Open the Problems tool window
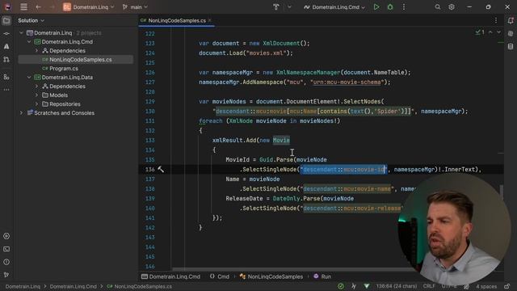The width and height of the screenshot is (517, 291). pyautogui.click(x=6, y=262)
